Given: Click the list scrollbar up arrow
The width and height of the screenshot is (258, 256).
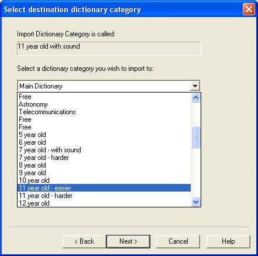Looking at the screenshot, I should [x=195, y=97].
